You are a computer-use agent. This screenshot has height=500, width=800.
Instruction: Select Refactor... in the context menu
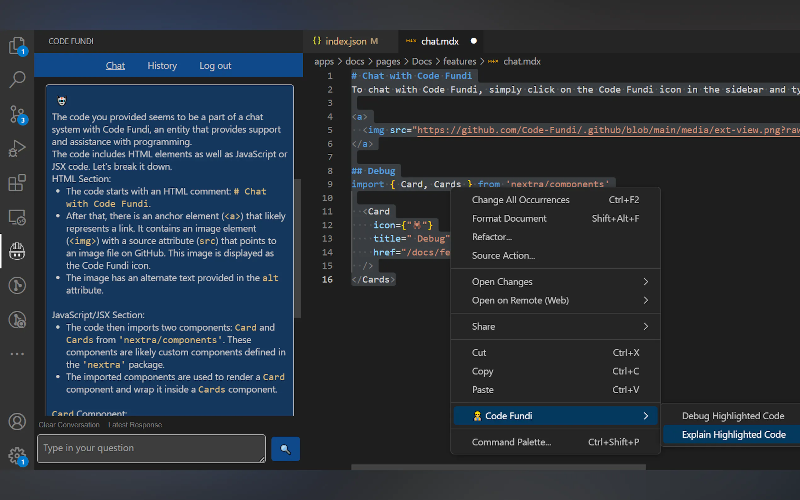click(x=555, y=237)
